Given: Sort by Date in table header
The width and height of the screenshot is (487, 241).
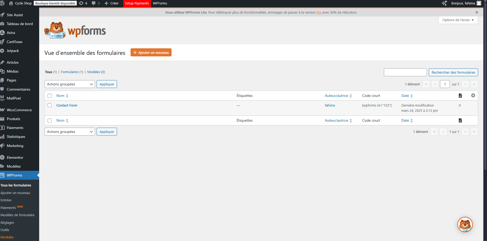Looking at the screenshot, I should coord(407,96).
